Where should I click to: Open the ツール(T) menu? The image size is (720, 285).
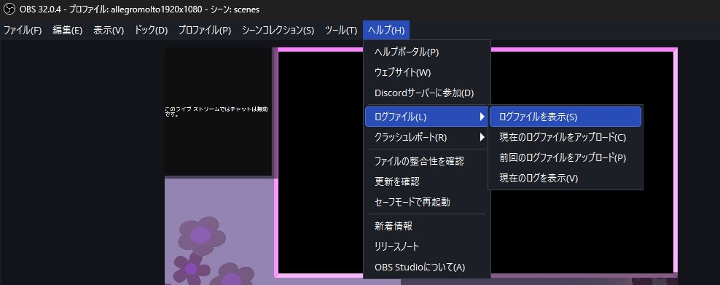tap(341, 31)
